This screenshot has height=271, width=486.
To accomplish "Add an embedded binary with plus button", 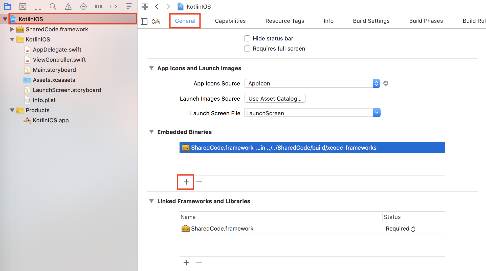I will click(x=186, y=182).
